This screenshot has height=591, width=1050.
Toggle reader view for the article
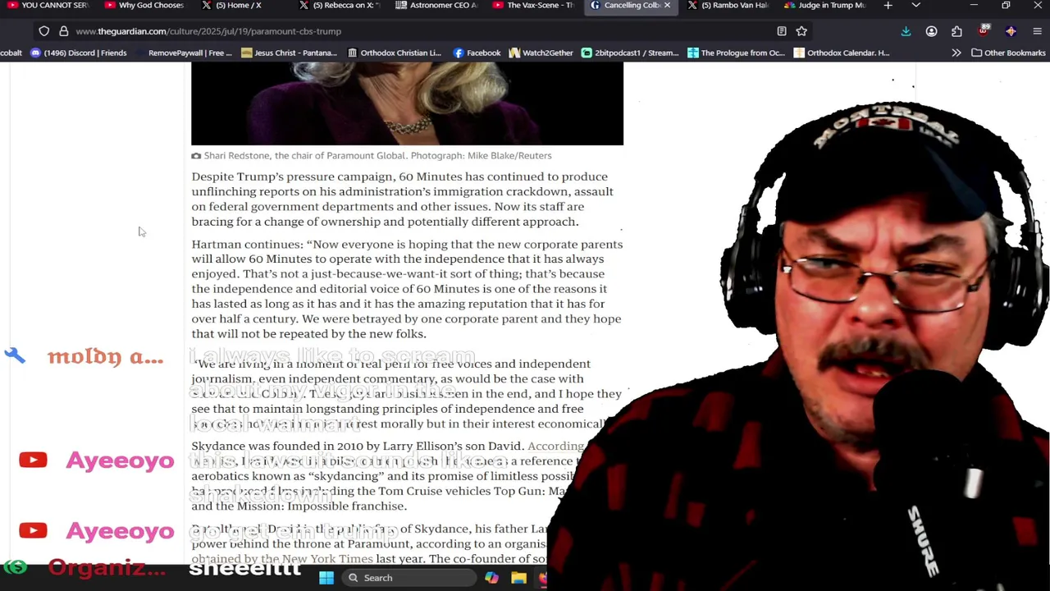coord(782,31)
